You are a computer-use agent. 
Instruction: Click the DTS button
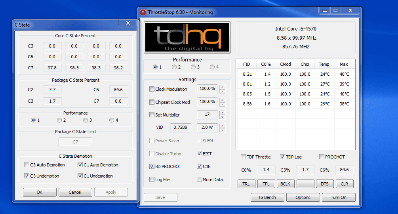(325, 184)
